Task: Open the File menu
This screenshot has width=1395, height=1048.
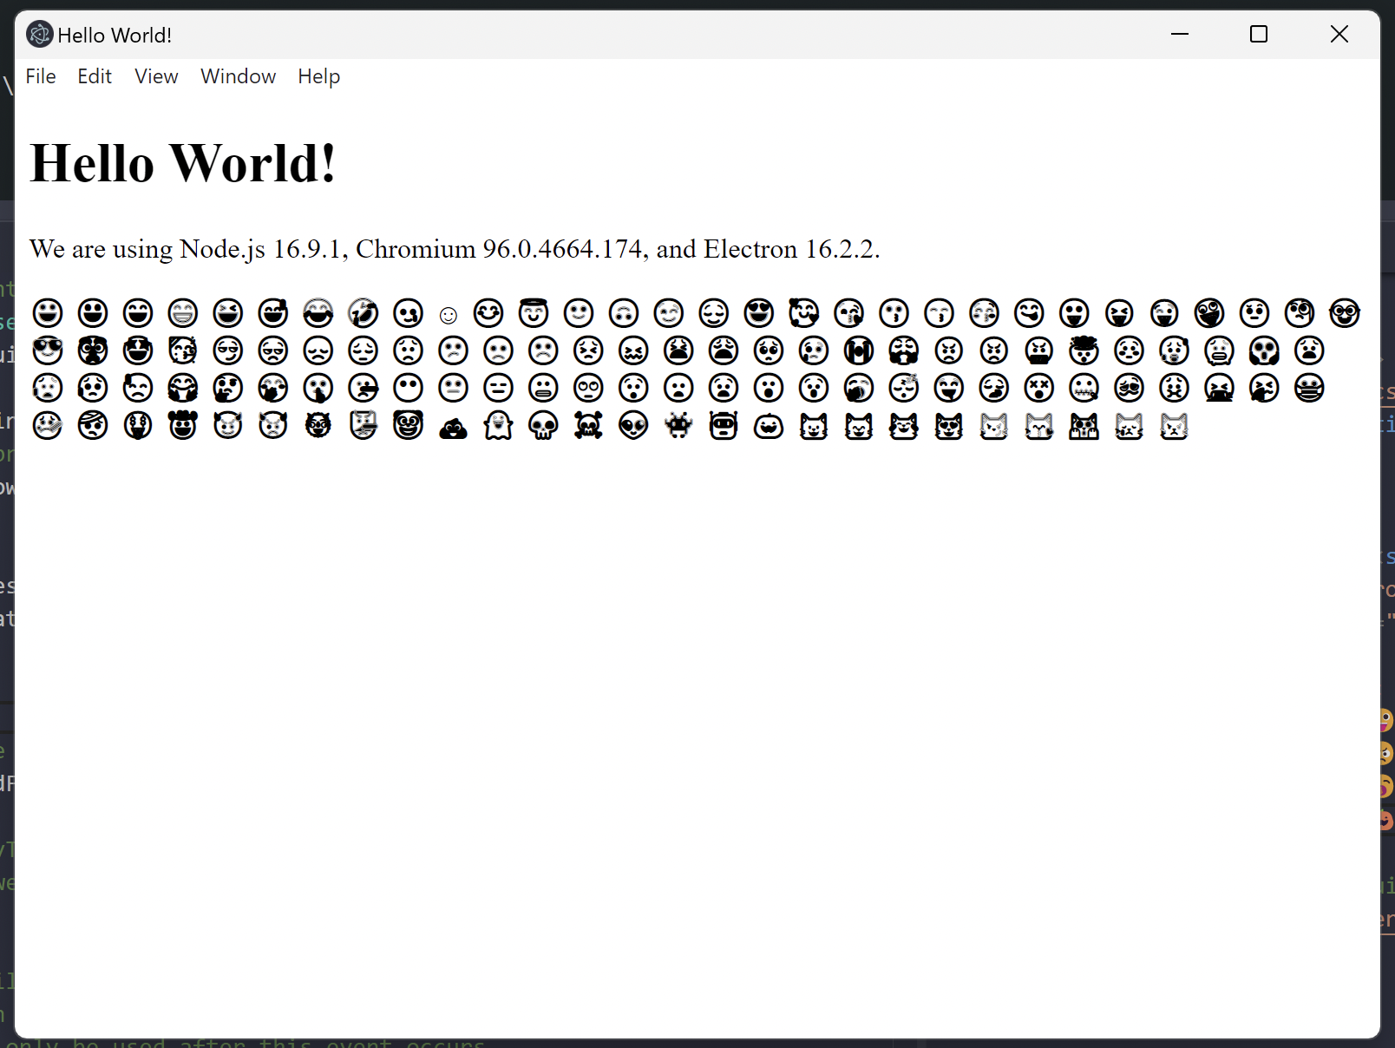Action: pos(41,76)
